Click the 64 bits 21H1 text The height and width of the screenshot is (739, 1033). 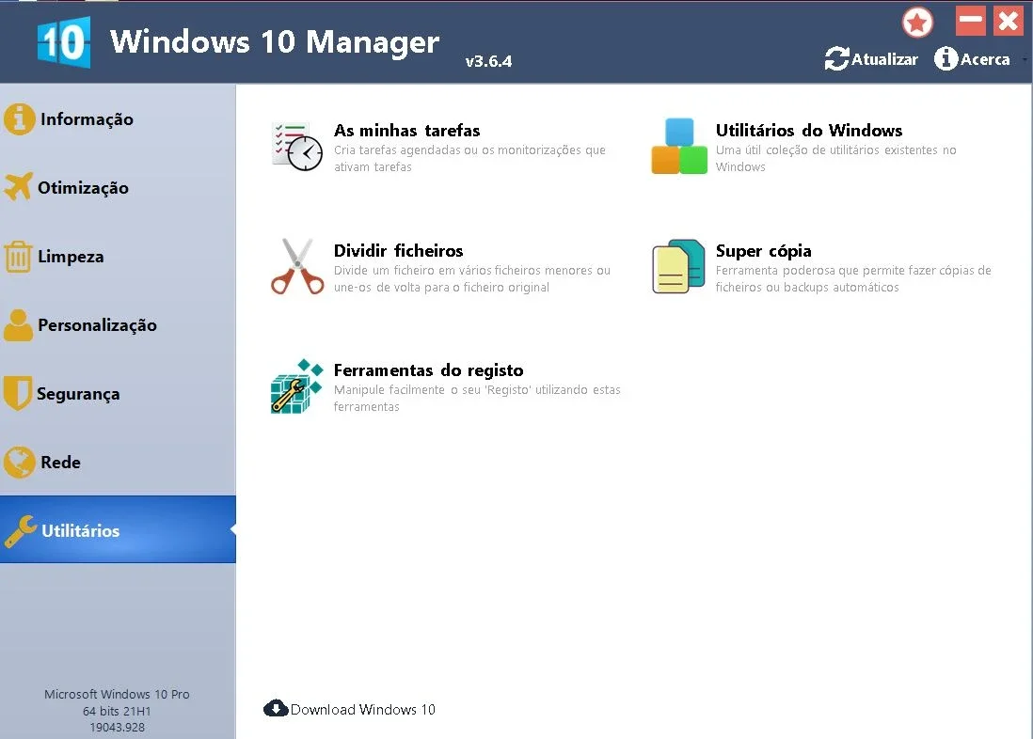coord(117,711)
